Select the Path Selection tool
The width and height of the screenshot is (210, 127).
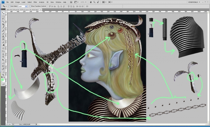click(3, 60)
